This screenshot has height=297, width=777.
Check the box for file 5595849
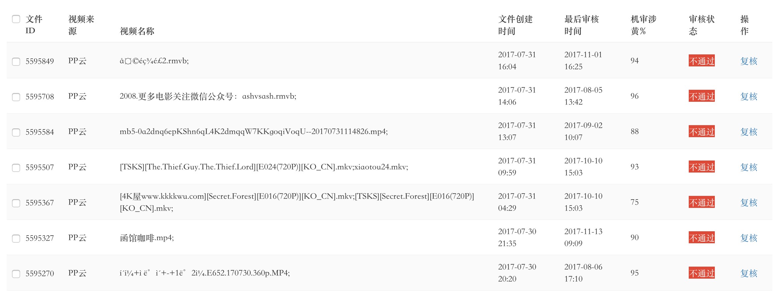[x=16, y=62]
